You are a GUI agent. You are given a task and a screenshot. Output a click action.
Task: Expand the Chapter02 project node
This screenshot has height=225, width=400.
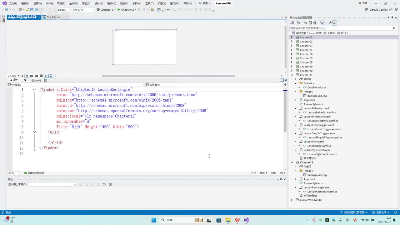pos(292,37)
